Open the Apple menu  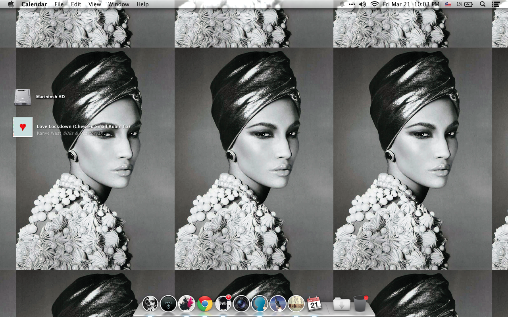(11, 4)
